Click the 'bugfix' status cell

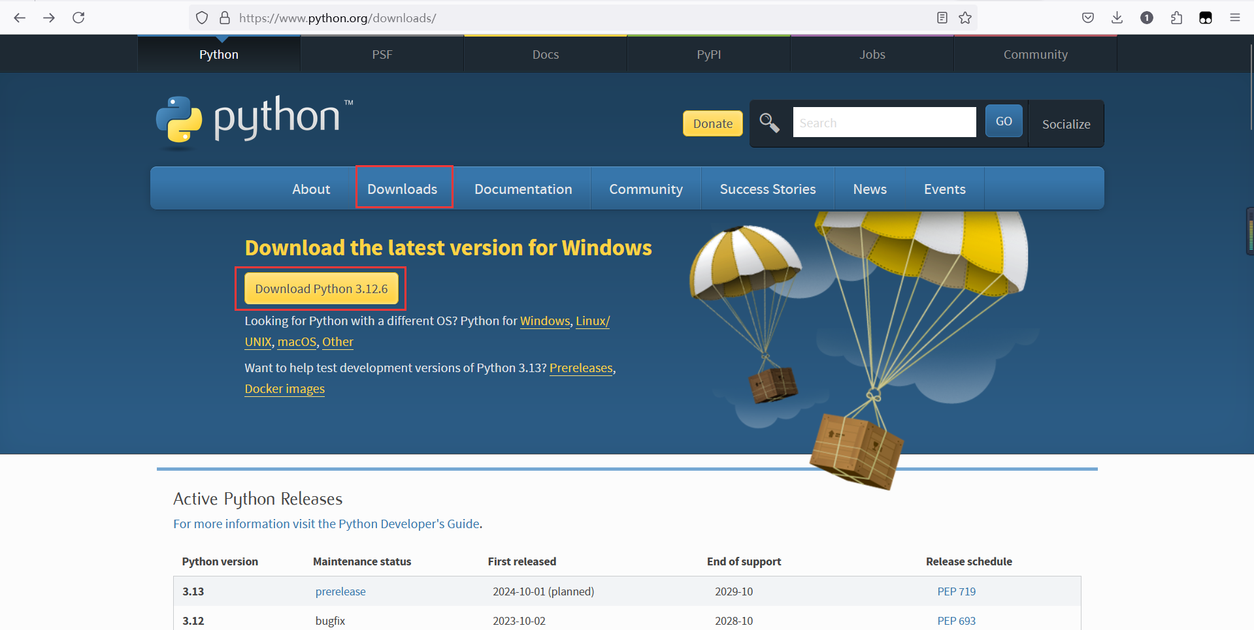(x=330, y=621)
